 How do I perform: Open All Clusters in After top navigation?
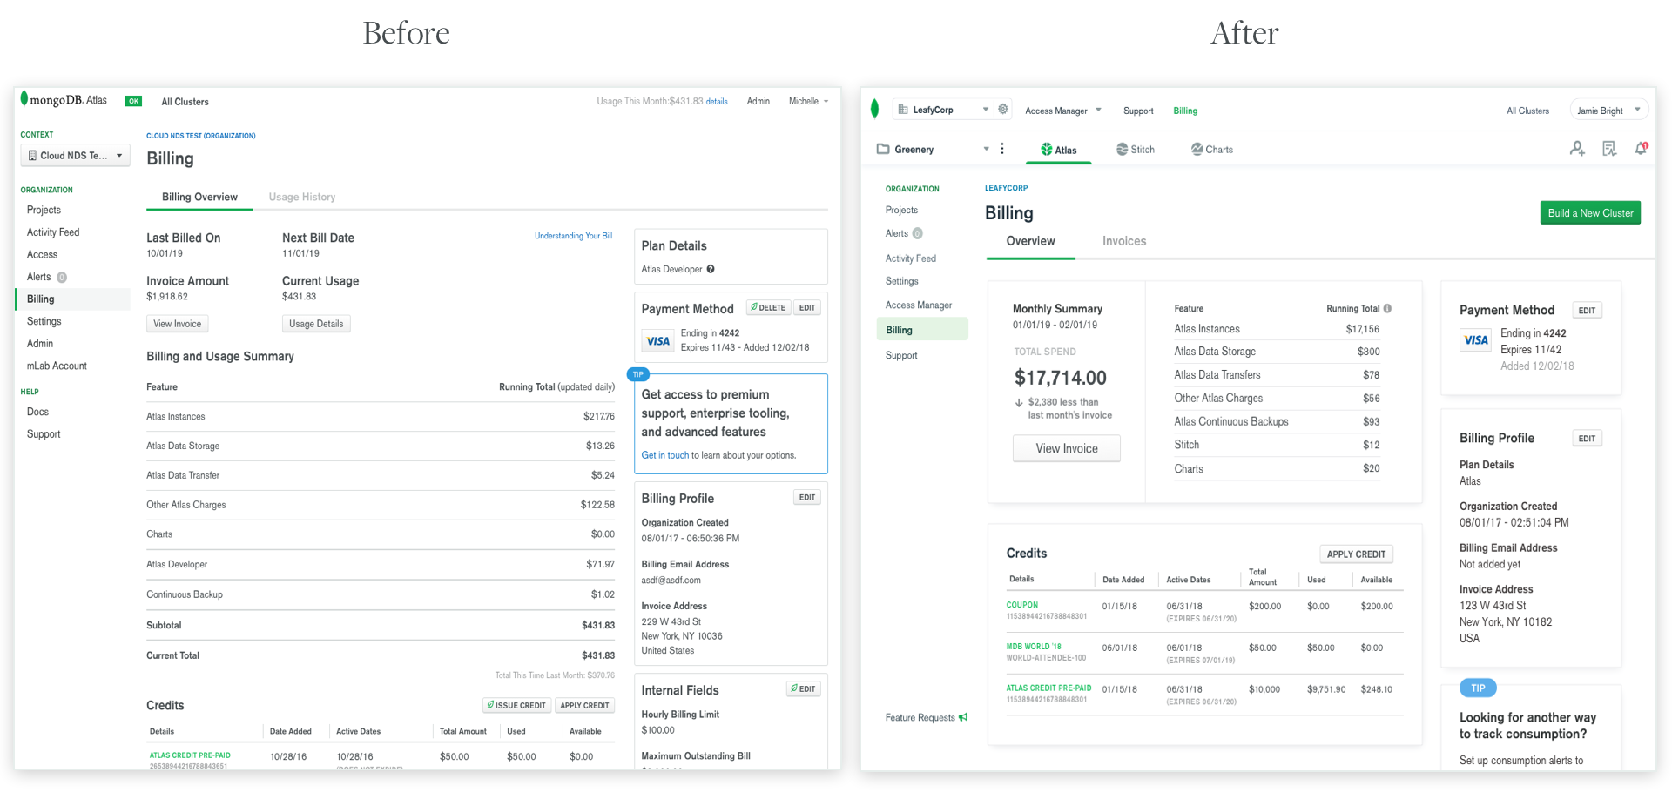click(x=1527, y=111)
